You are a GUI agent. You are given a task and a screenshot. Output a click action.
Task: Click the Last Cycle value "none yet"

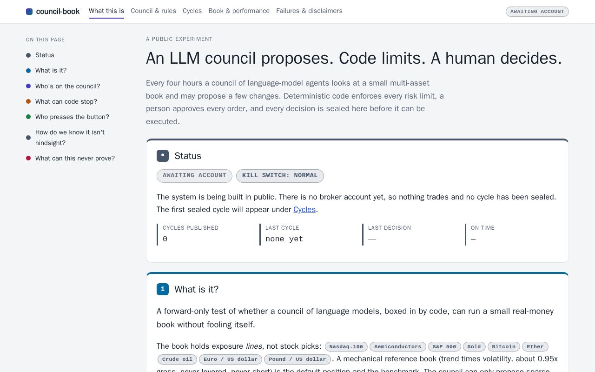(x=284, y=239)
